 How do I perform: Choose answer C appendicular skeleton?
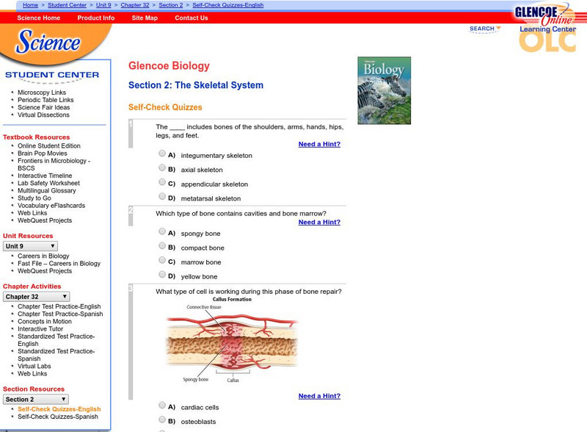tap(162, 182)
